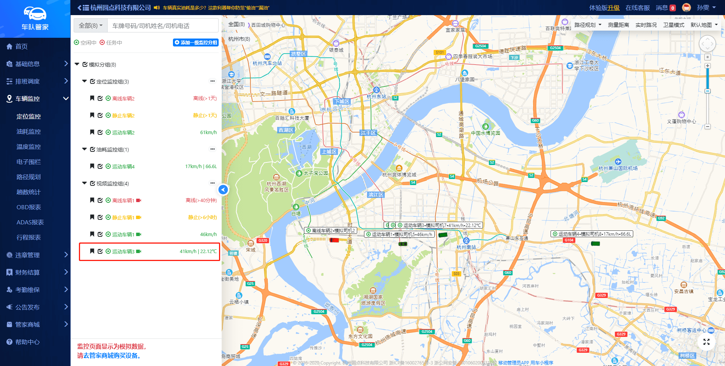Open the 消息 notifications badge
This screenshot has height=366, width=725.
click(673, 8)
